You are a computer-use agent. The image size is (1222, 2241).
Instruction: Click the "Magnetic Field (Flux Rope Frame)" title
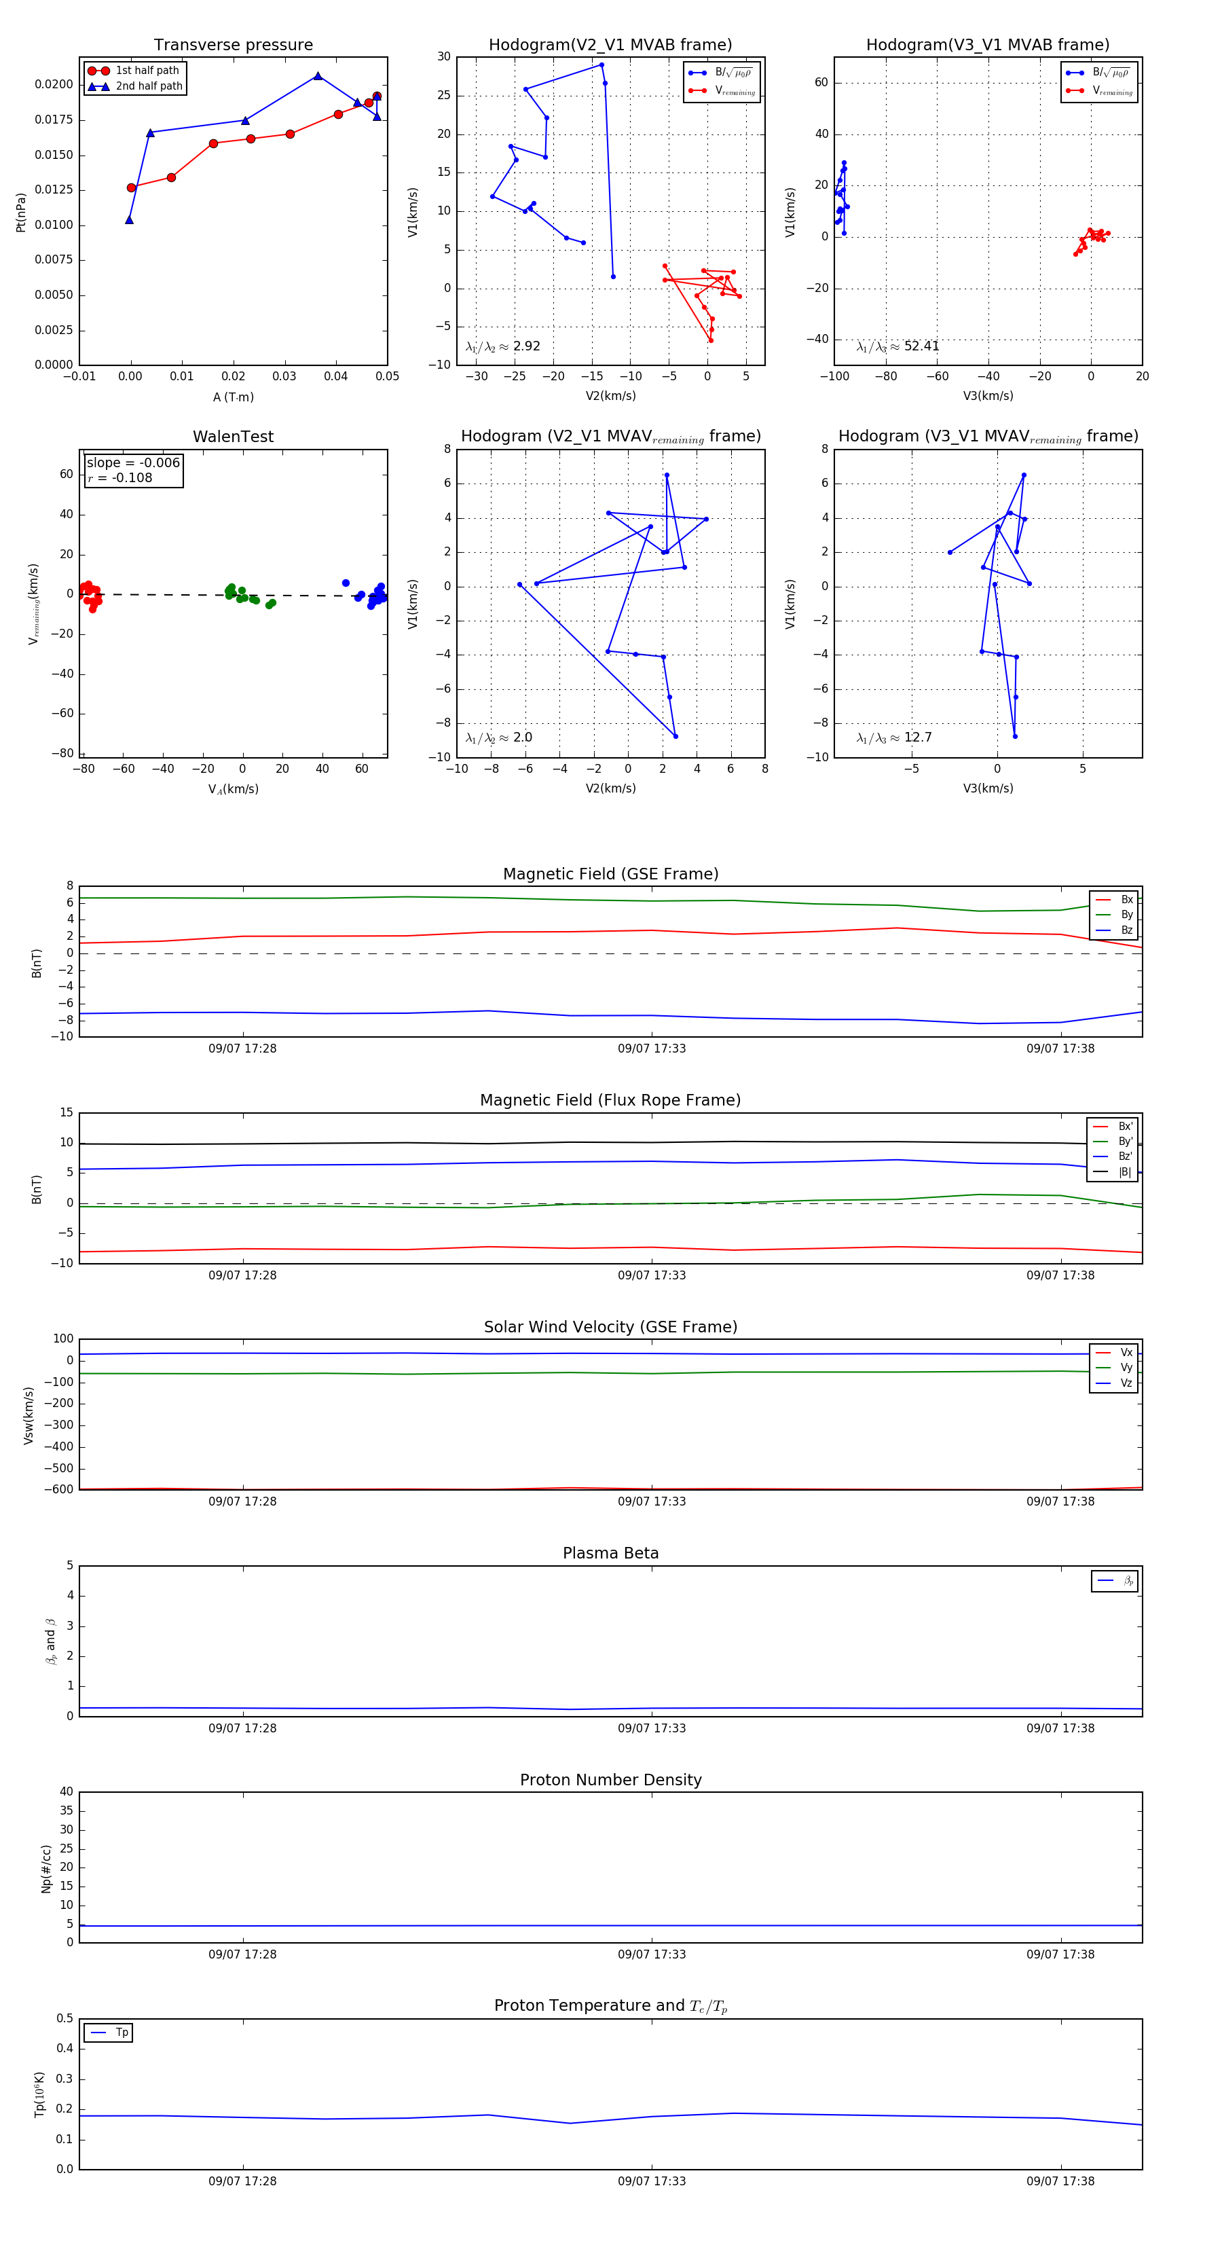(x=610, y=1101)
